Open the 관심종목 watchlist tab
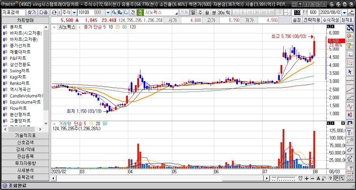The width and height of the screenshot is (356, 190). click(x=25, y=156)
